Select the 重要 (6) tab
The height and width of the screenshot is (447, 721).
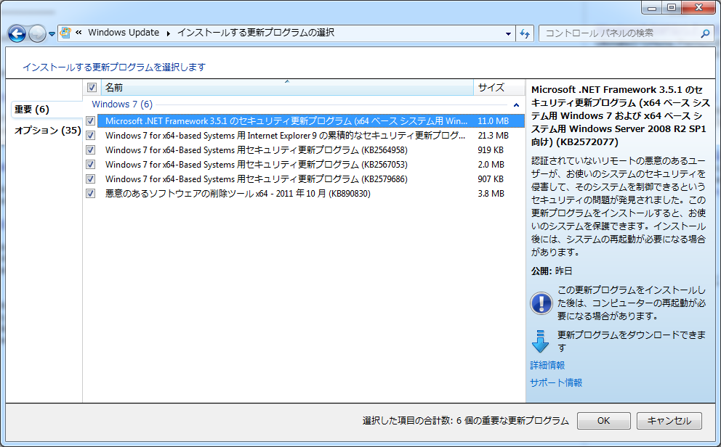tap(32, 110)
